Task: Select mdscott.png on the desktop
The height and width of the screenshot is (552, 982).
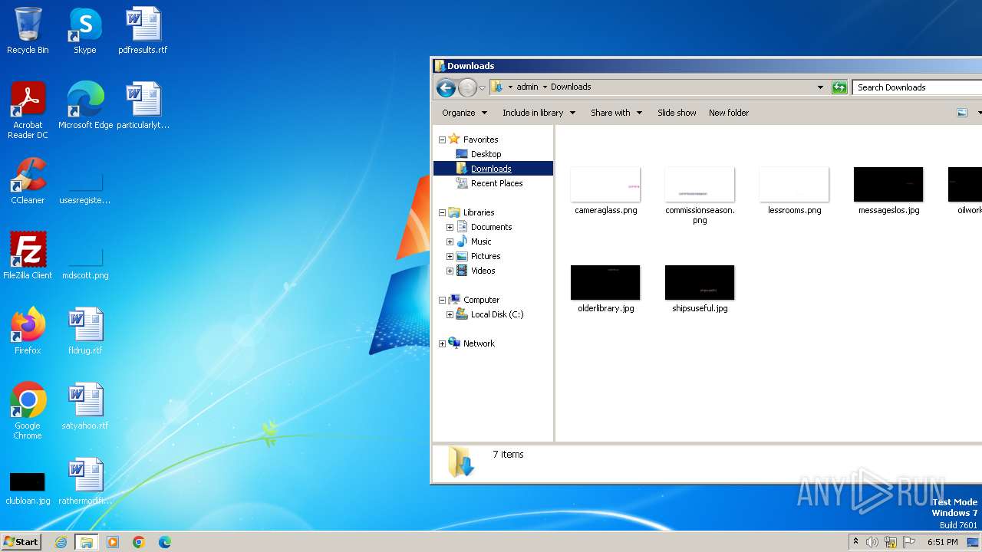Action: click(x=85, y=263)
